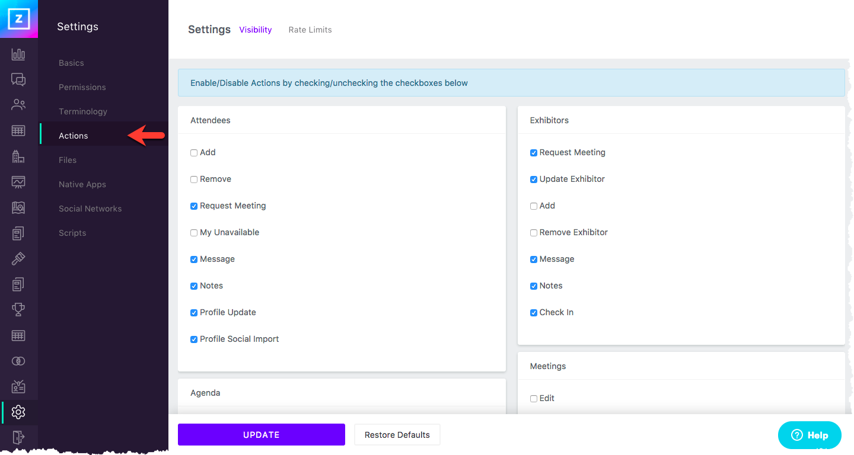
Task: Click the Settings page title
Action: [209, 30]
